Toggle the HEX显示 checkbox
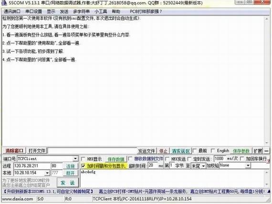 84,159
